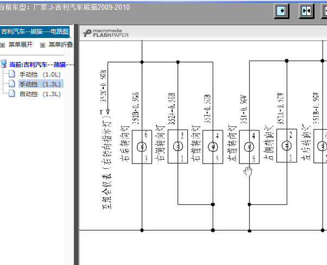Click the 左侧转向灯 lamp symbol

pyautogui.click(x=287, y=146)
